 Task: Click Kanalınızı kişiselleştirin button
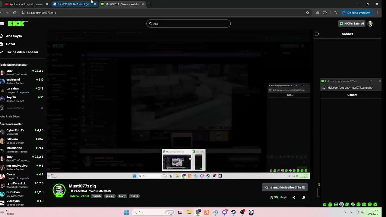[x=285, y=187]
